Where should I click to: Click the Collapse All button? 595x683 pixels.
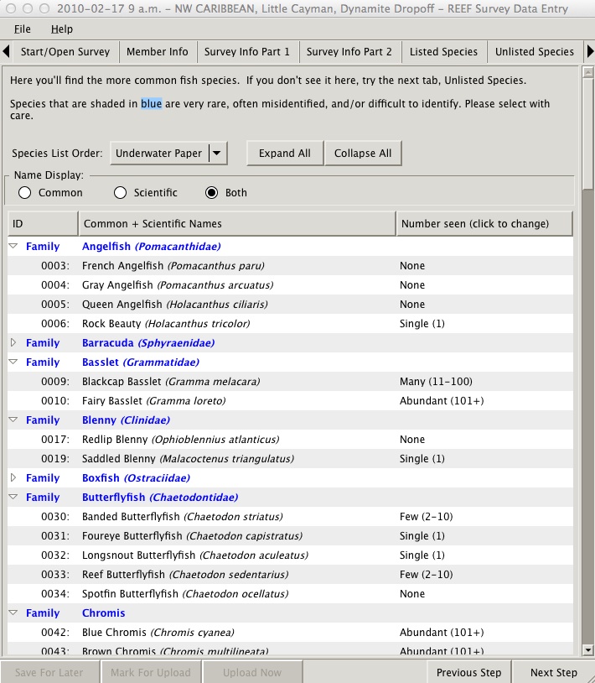[x=363, y=154]
